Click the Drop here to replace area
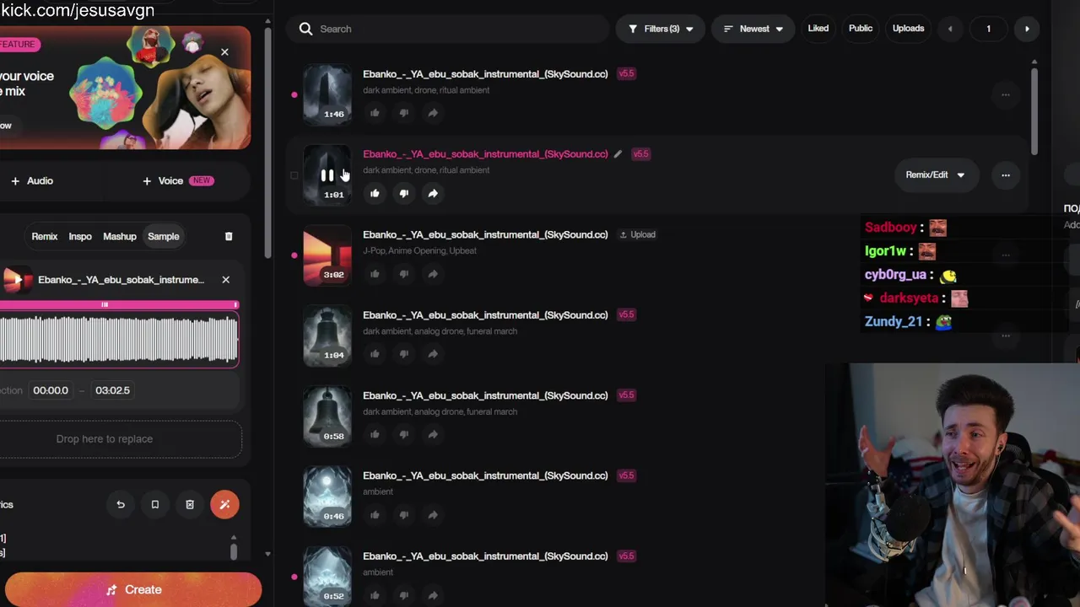The width and height of the screenshot is (1080, 607). (x=120, y=439)
